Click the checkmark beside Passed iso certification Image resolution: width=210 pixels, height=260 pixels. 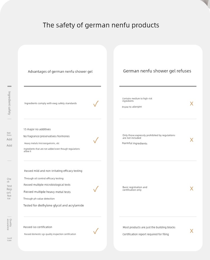tap(96, 231)
